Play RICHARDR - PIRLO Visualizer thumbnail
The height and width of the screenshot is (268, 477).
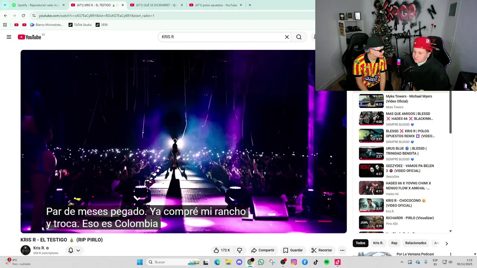(371, 223)
